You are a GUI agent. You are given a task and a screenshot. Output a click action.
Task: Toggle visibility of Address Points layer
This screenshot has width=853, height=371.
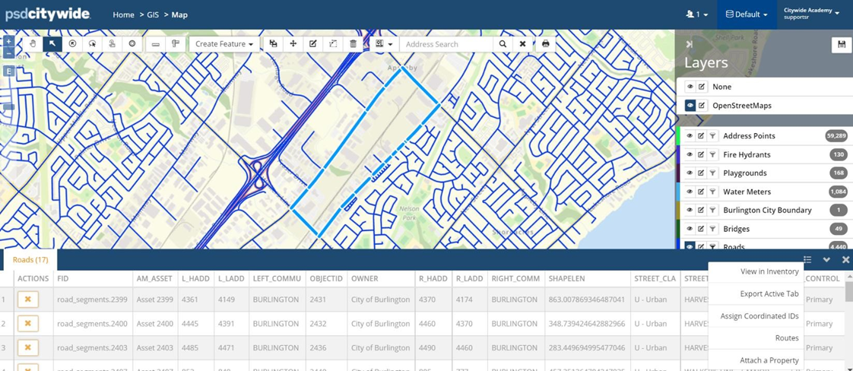click(x=690, y=136)
